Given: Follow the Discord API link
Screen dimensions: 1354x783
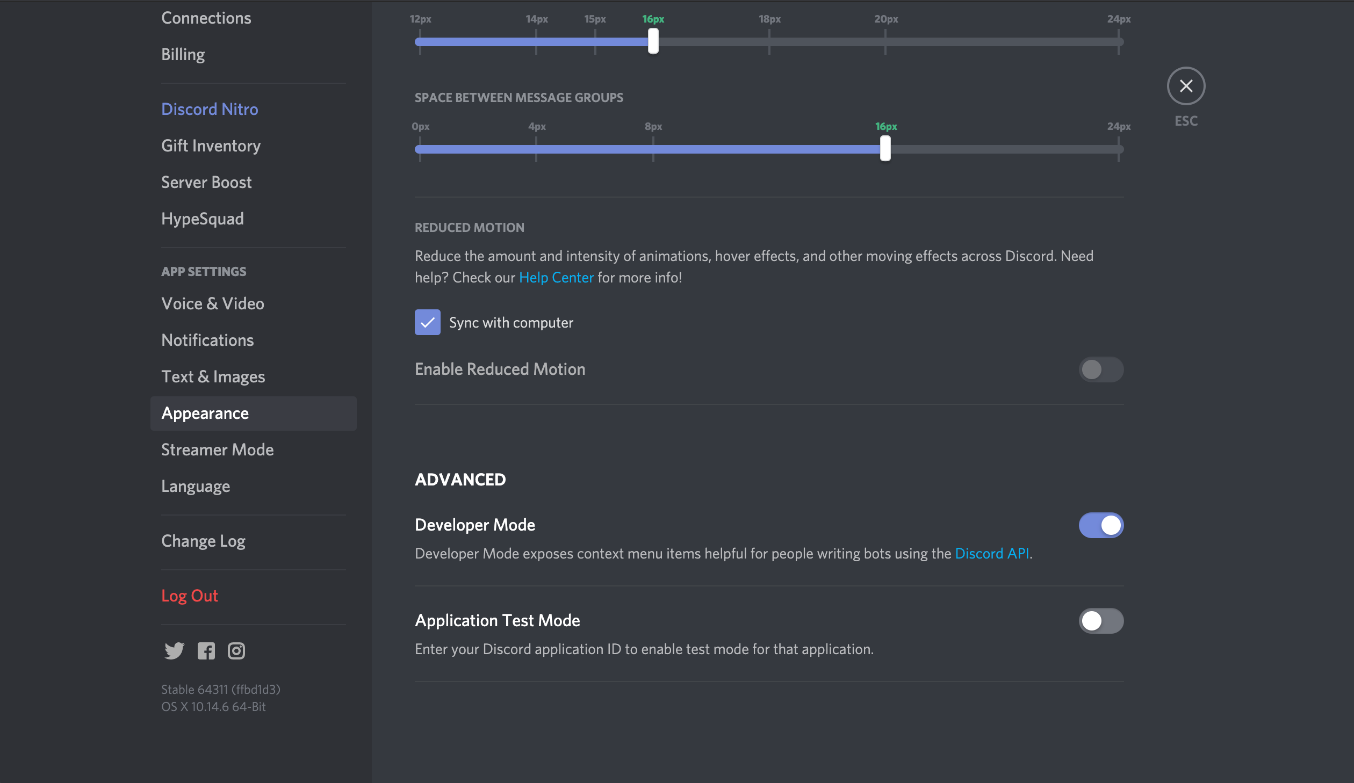Looking at the screenshot, I should [x=992, y=554].
